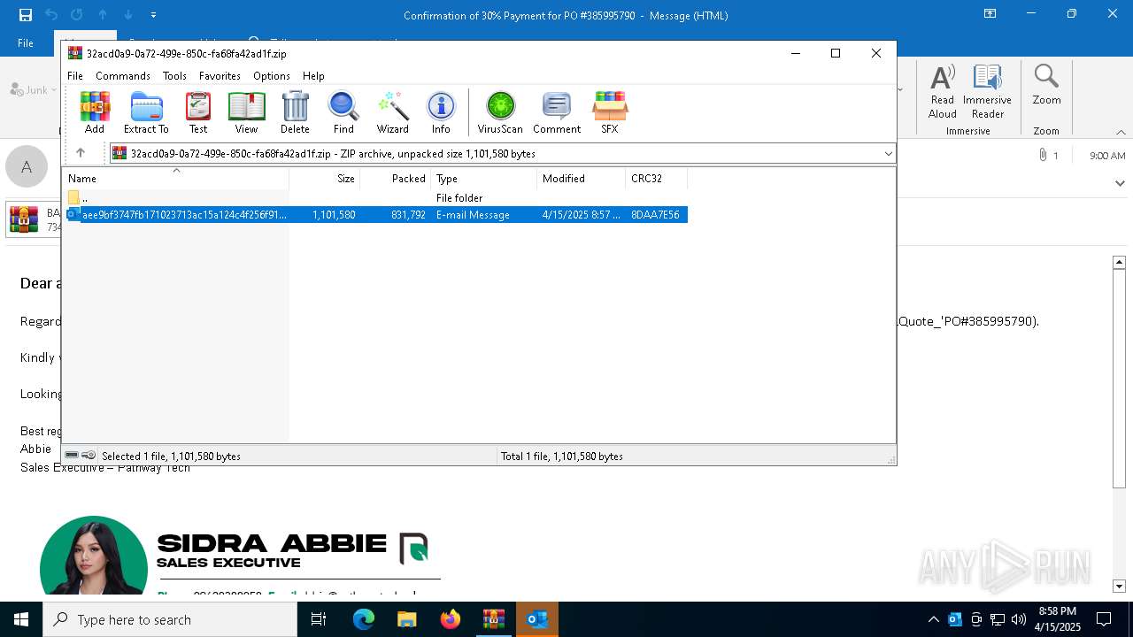Click the Delete trash icon
The width and height of the screenshot is (1133, 637).
[x=295, y=112]
